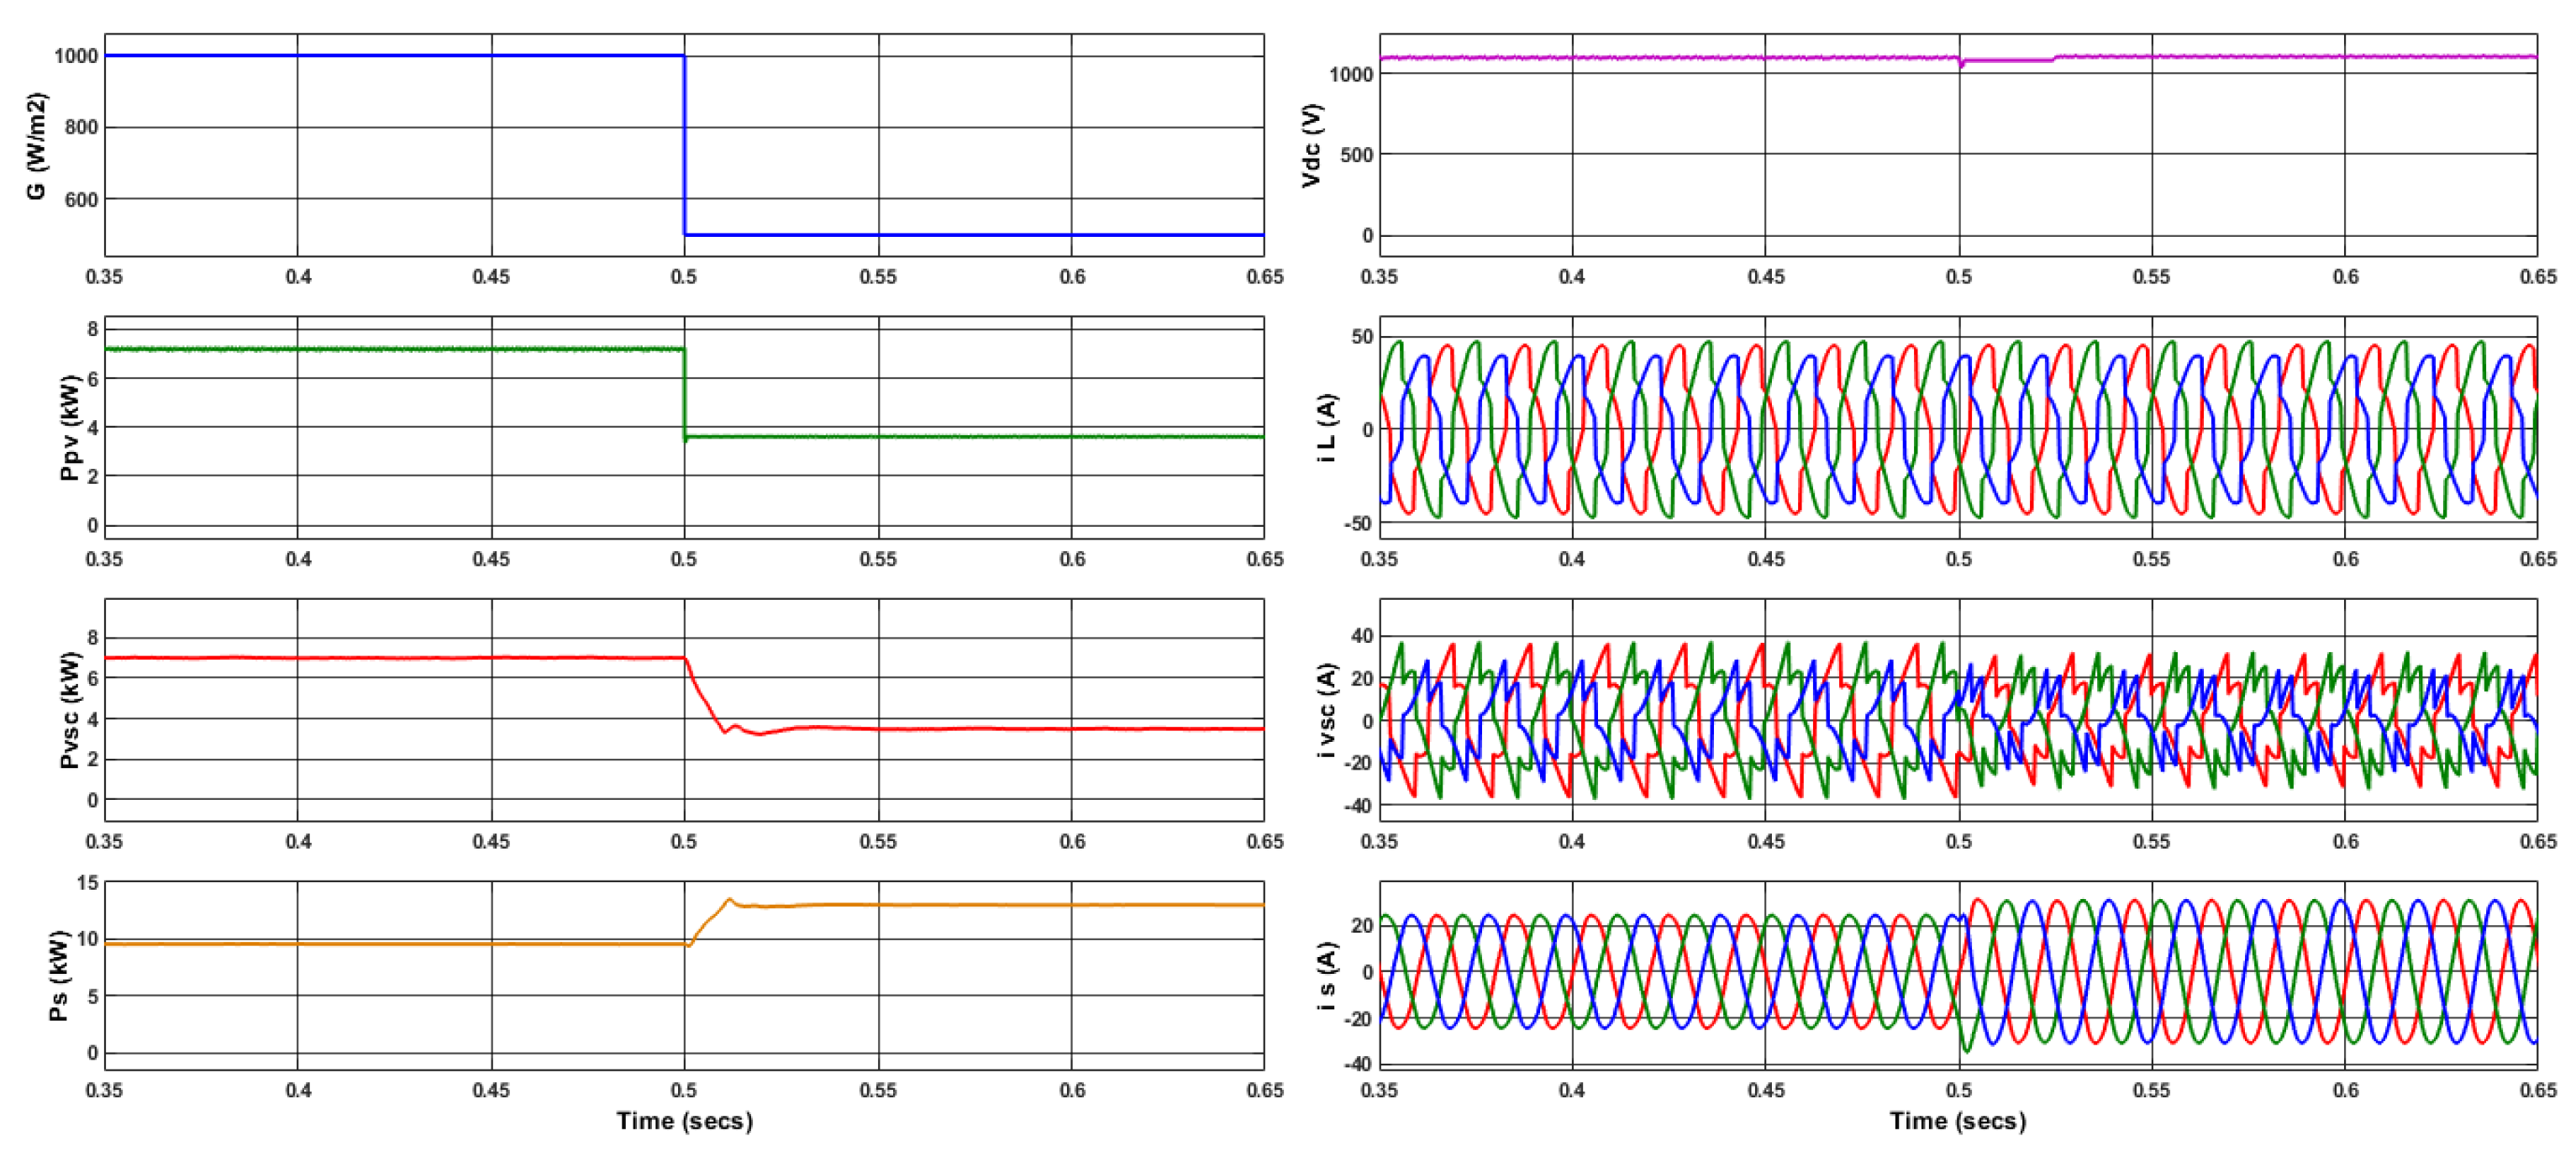2576x1157 pixels.
Task: Click the Vdc (V) y-axis label
Action: click(1312, 145)
